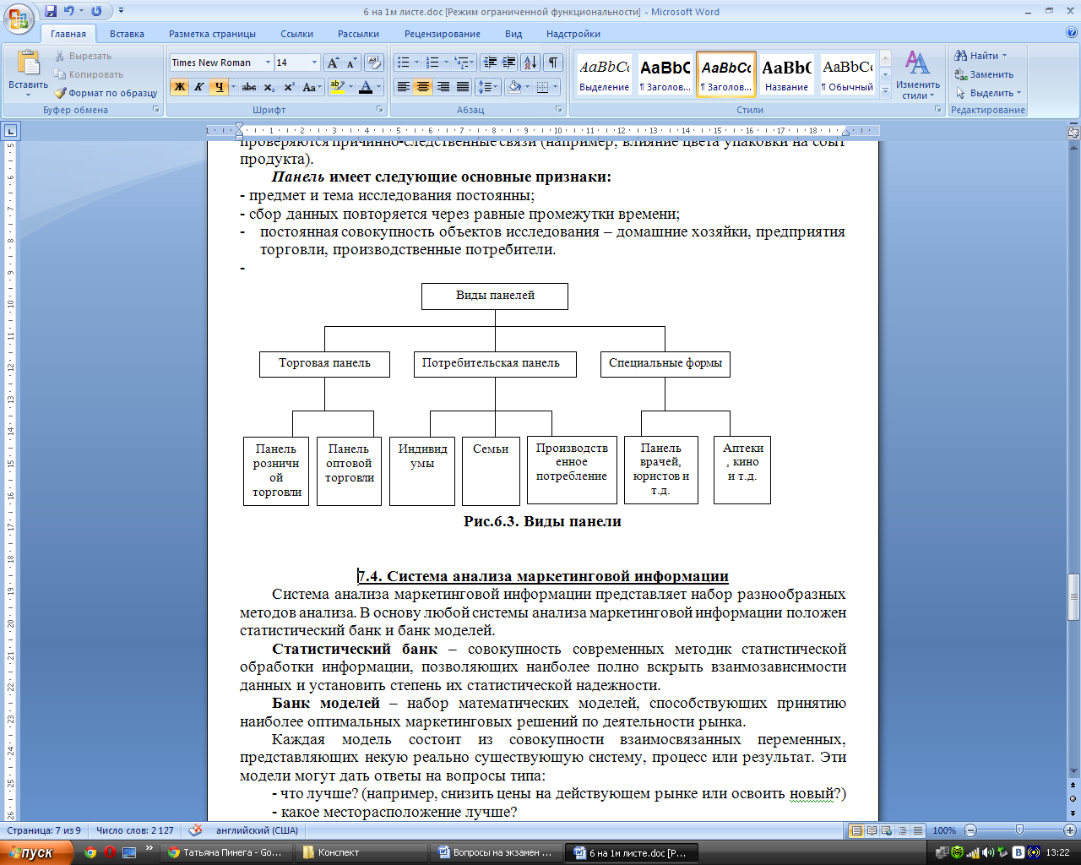Decrease font size with shrink font icon

click(x=351, y=63)
